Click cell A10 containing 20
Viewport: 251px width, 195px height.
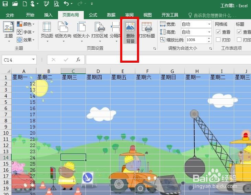[24, 133]
